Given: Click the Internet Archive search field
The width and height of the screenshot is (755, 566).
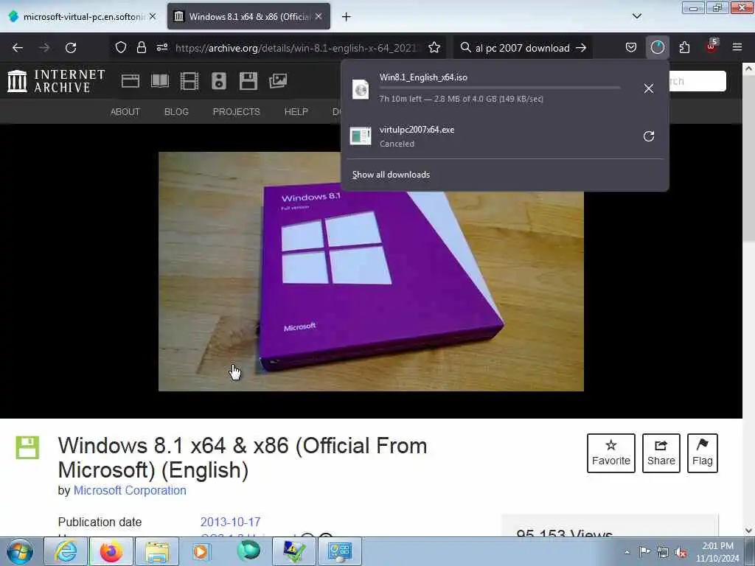Looking at the screenshot, I should point(697,81).
